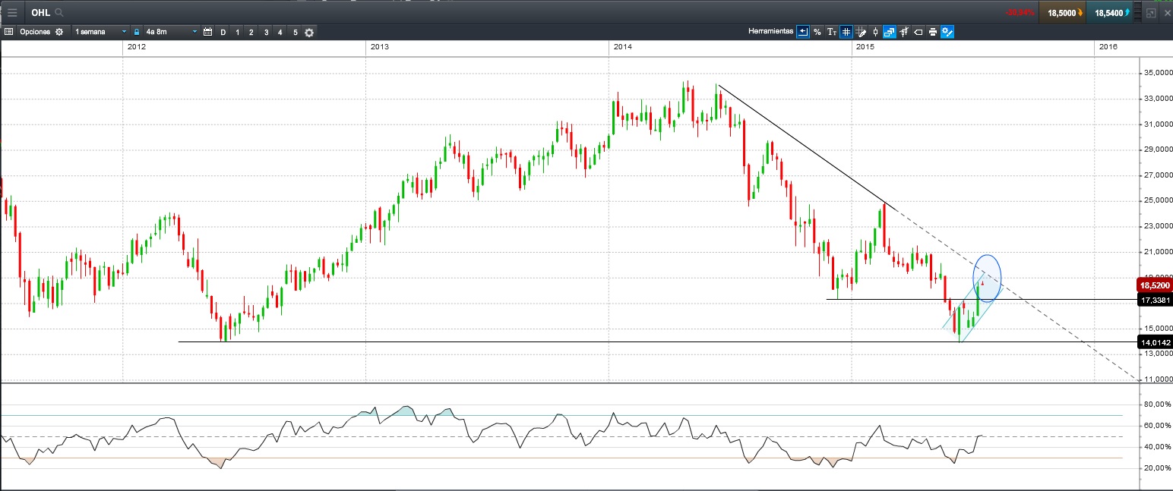Screen dimensions: 1173x491
Task: Open the list panel icon left of Opciones
Action: coord(9,32)
